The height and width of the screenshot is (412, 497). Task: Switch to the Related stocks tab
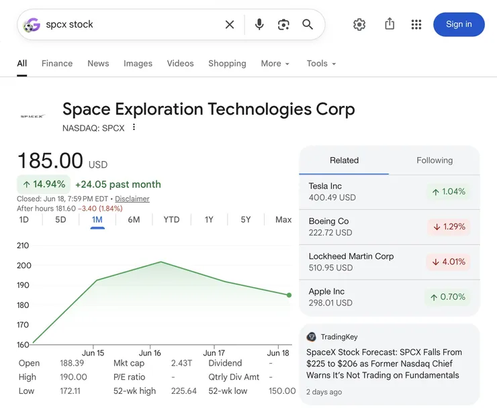pos(344,160)
